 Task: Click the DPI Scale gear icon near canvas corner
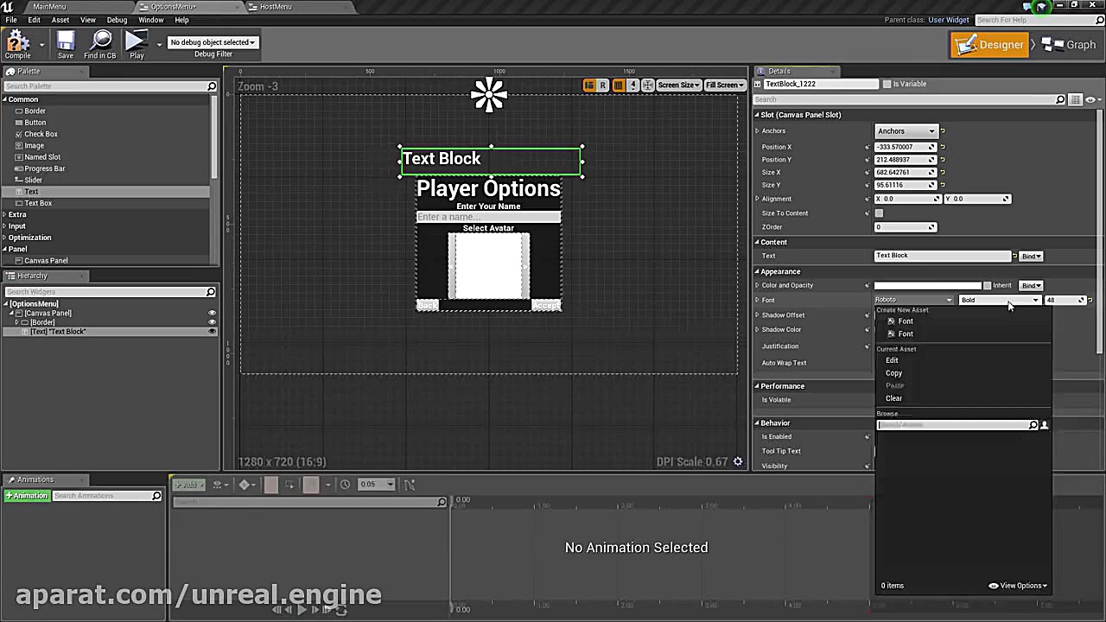click(737, 461)
